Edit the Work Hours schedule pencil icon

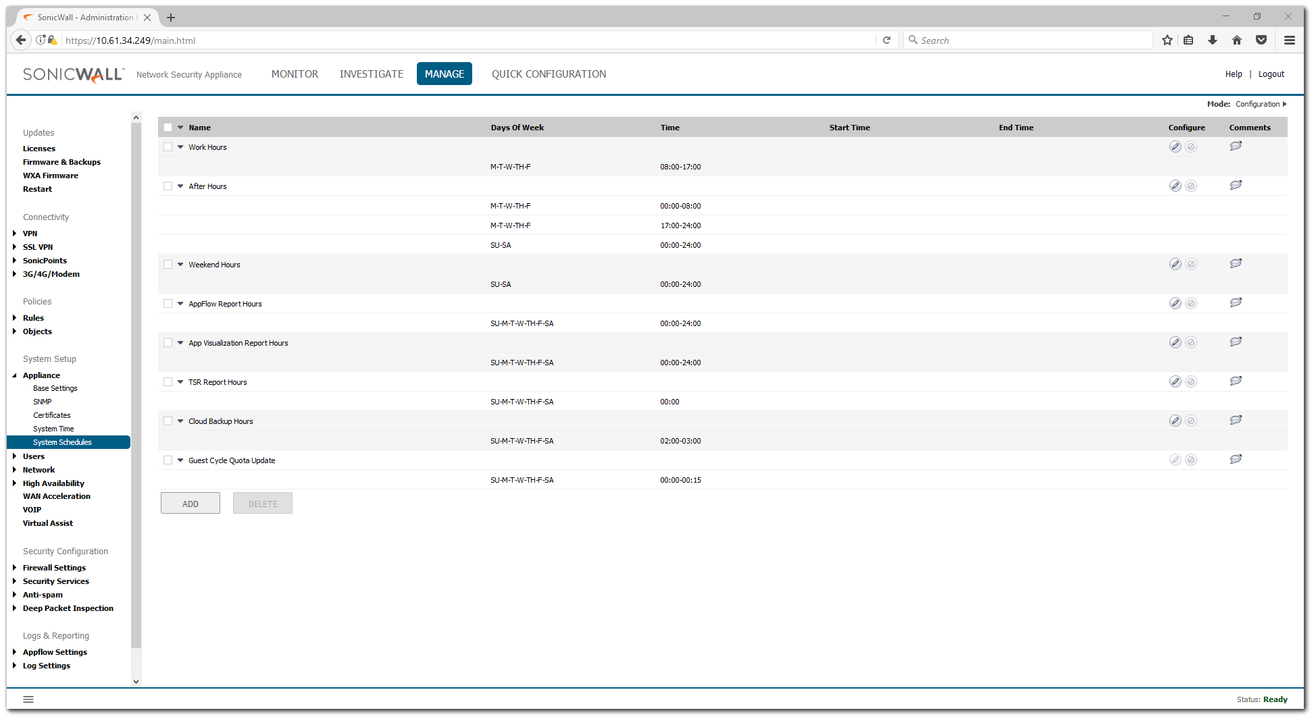pyautogui.click(x=1175, y=146)
